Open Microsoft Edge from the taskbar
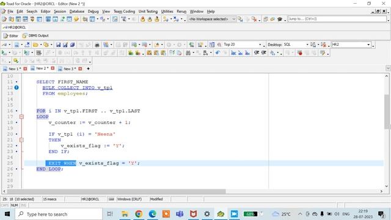This screenshot has height=220, width=391. 152,214
